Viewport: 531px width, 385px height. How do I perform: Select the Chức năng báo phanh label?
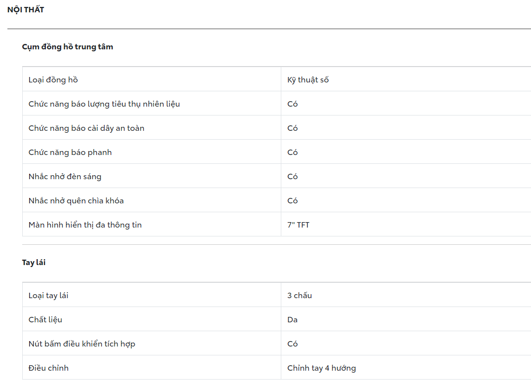click(70, 153)
